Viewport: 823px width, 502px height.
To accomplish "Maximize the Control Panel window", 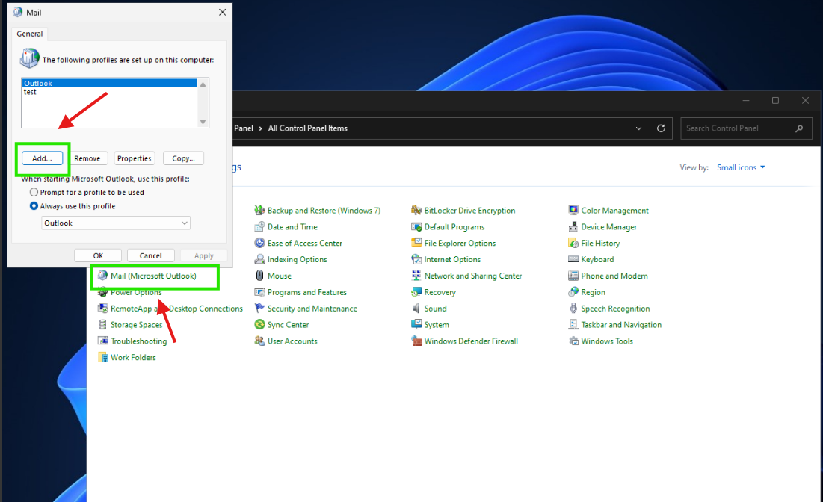I will pyautogui.click(x=775, y=100).
